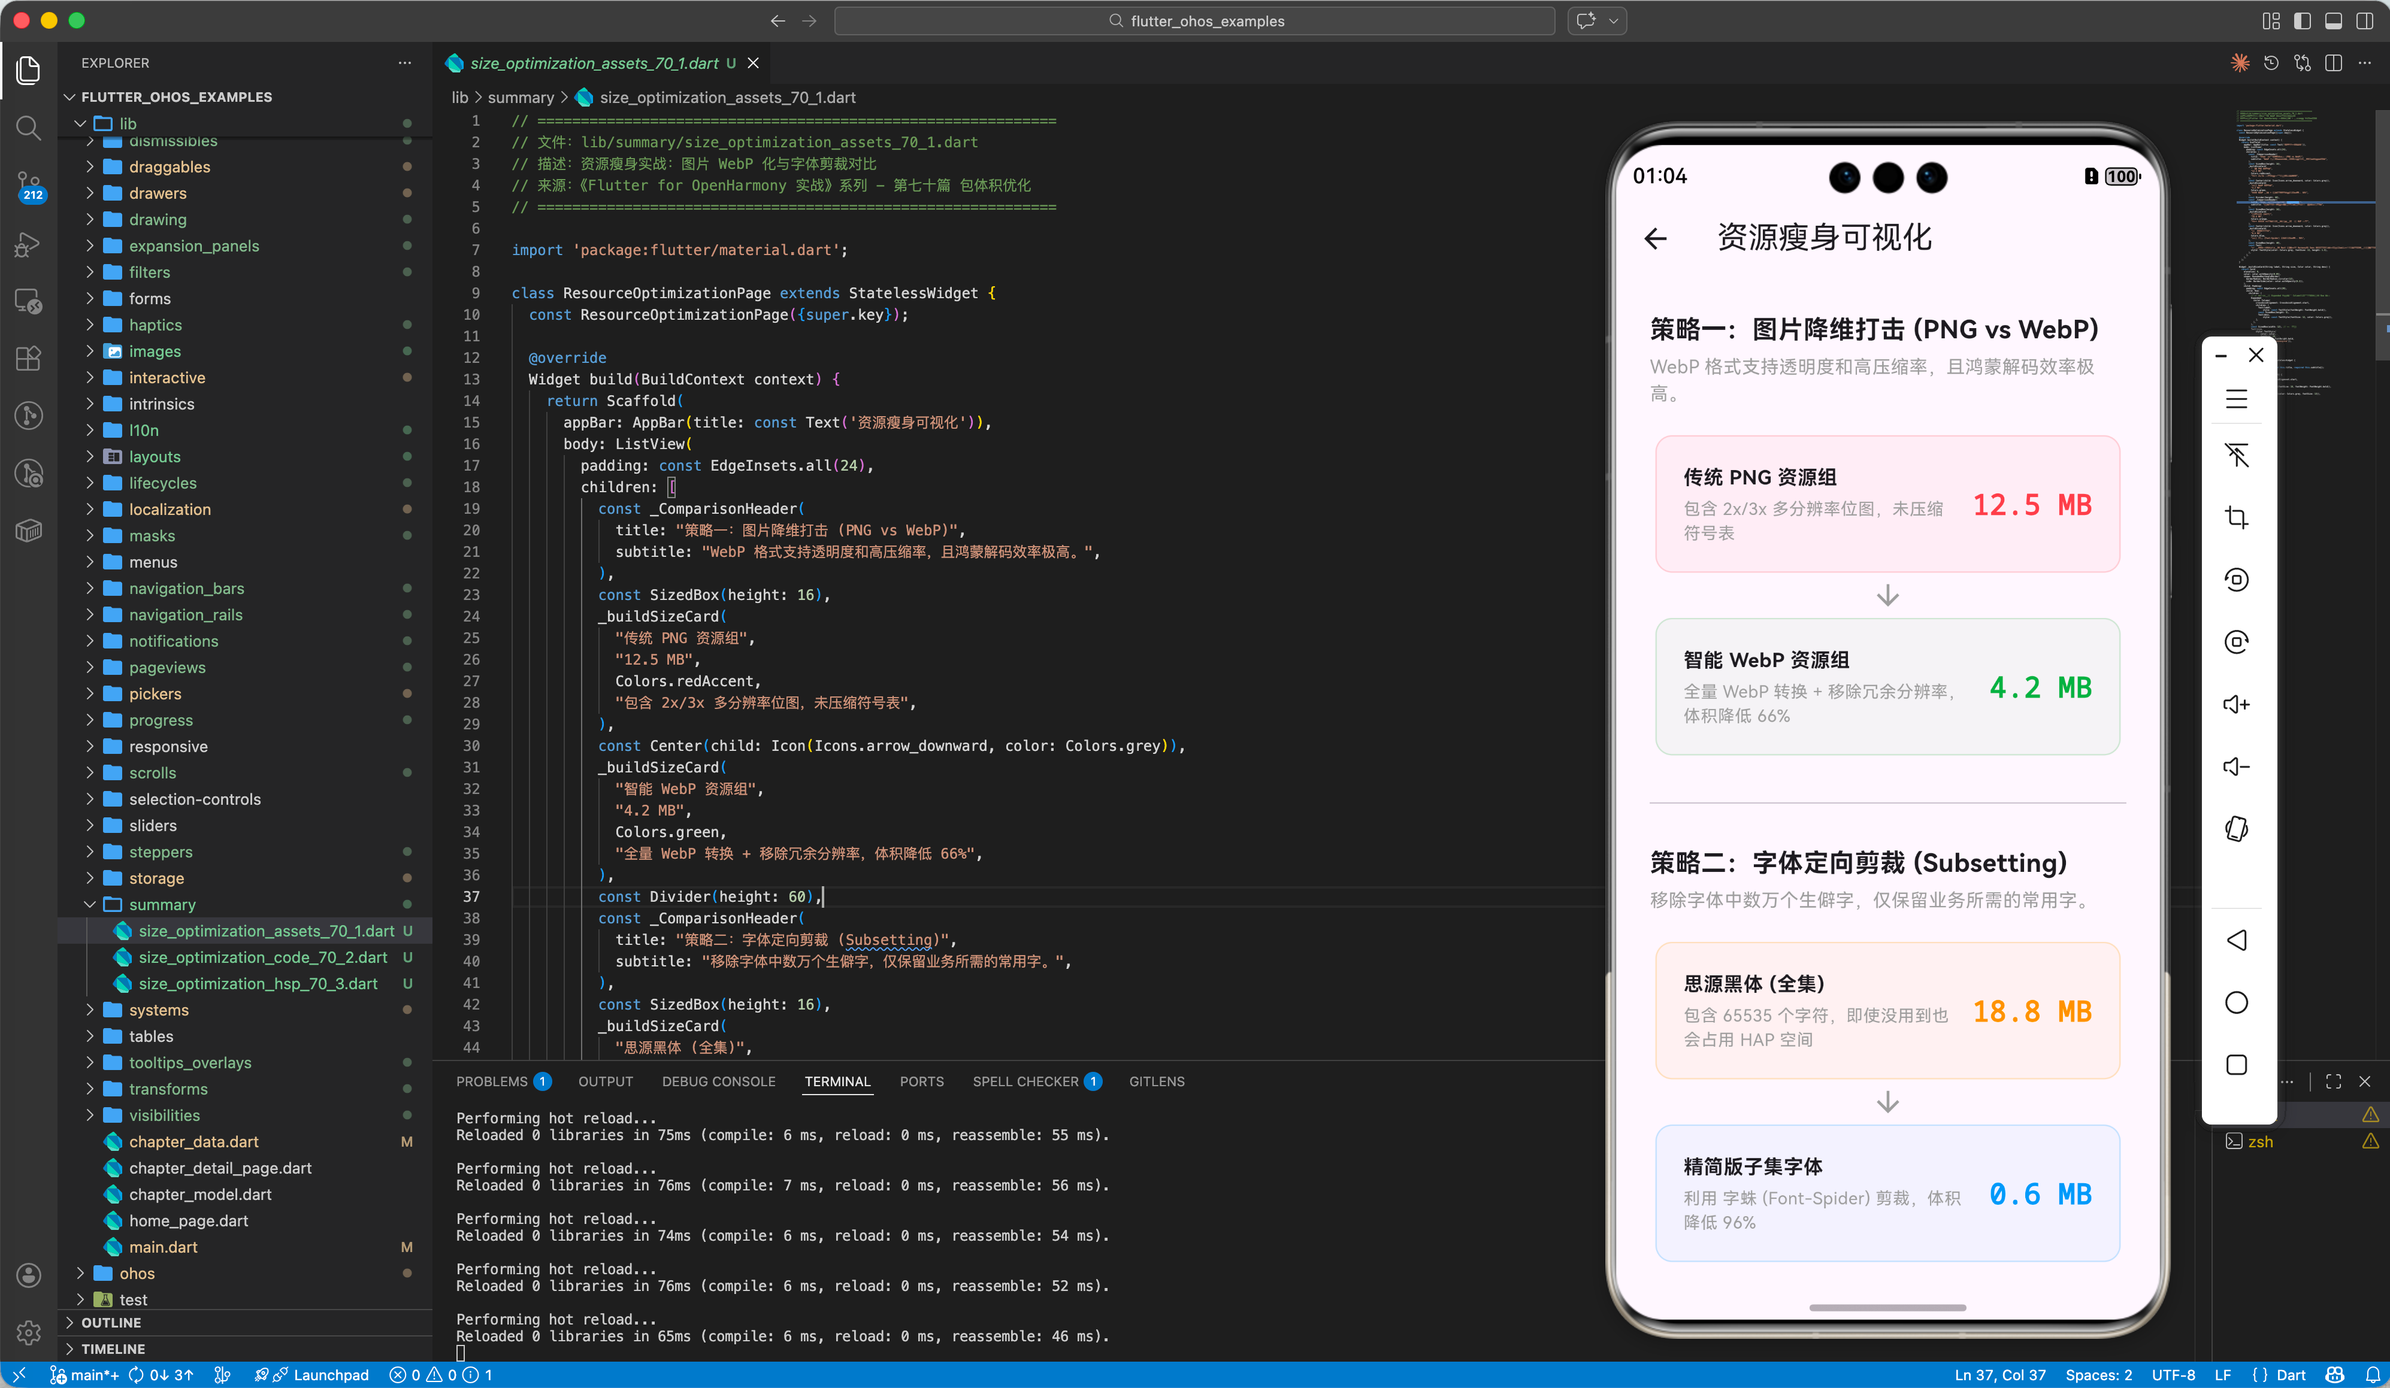Click the split editor icon
This screenshot has width=2390, height=1388.
(2334, 62)
